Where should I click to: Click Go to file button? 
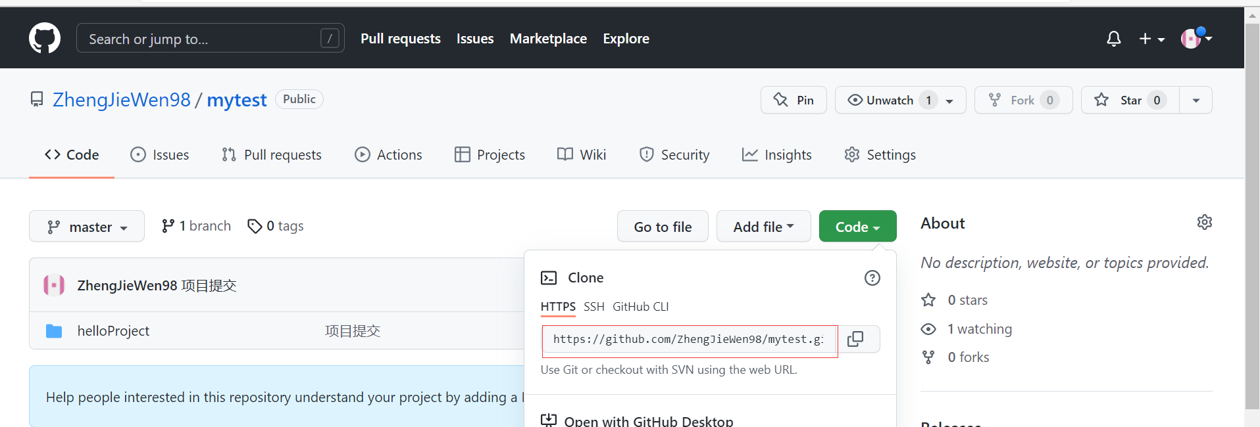(x=663, y=226)
